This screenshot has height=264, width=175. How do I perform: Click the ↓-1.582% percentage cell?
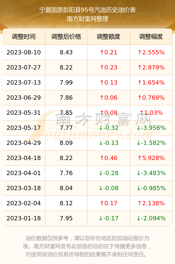click(x=151, y=143)
